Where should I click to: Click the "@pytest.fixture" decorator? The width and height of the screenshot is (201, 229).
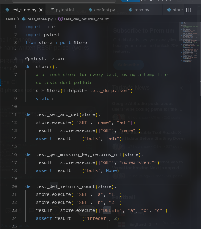coord(45,59)
